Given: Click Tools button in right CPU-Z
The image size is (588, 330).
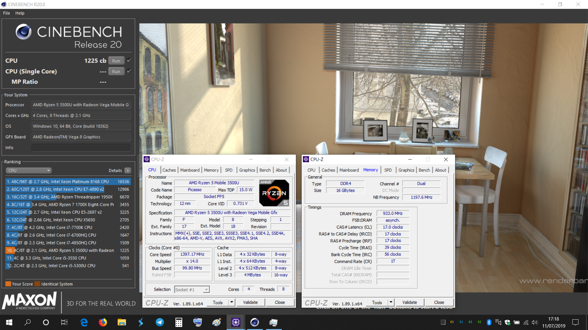Looking at the screenshot, I should click(377, 302).
